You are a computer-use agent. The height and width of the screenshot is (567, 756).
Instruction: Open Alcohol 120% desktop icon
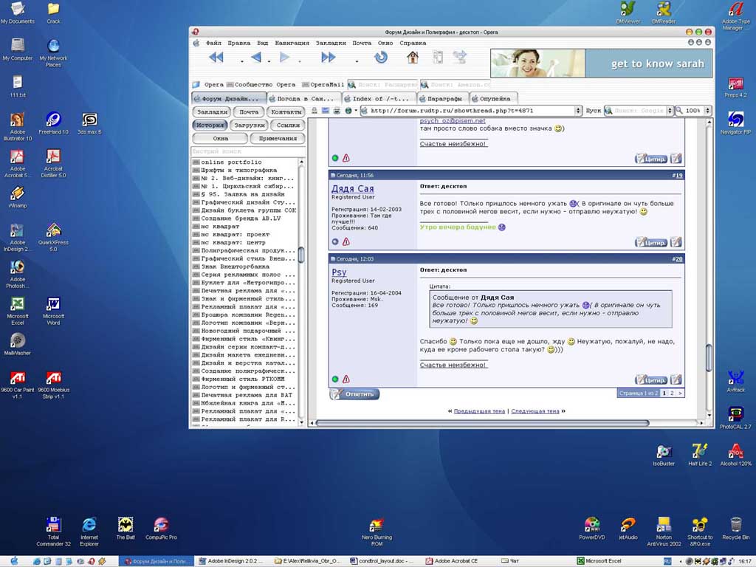tap(736, 455)
